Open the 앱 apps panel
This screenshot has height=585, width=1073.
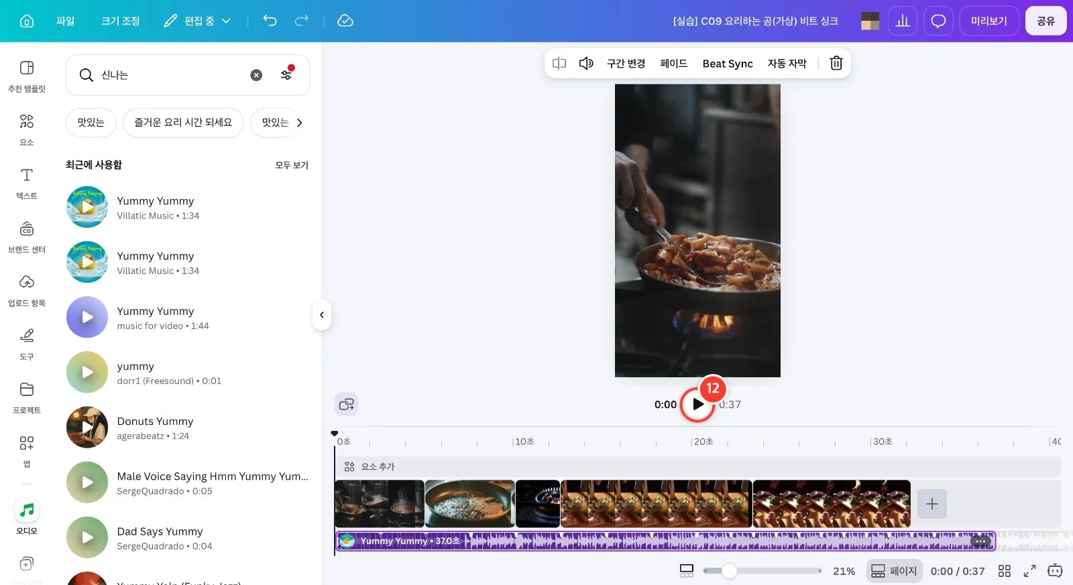pyautogui.click(x=27, y=451)
